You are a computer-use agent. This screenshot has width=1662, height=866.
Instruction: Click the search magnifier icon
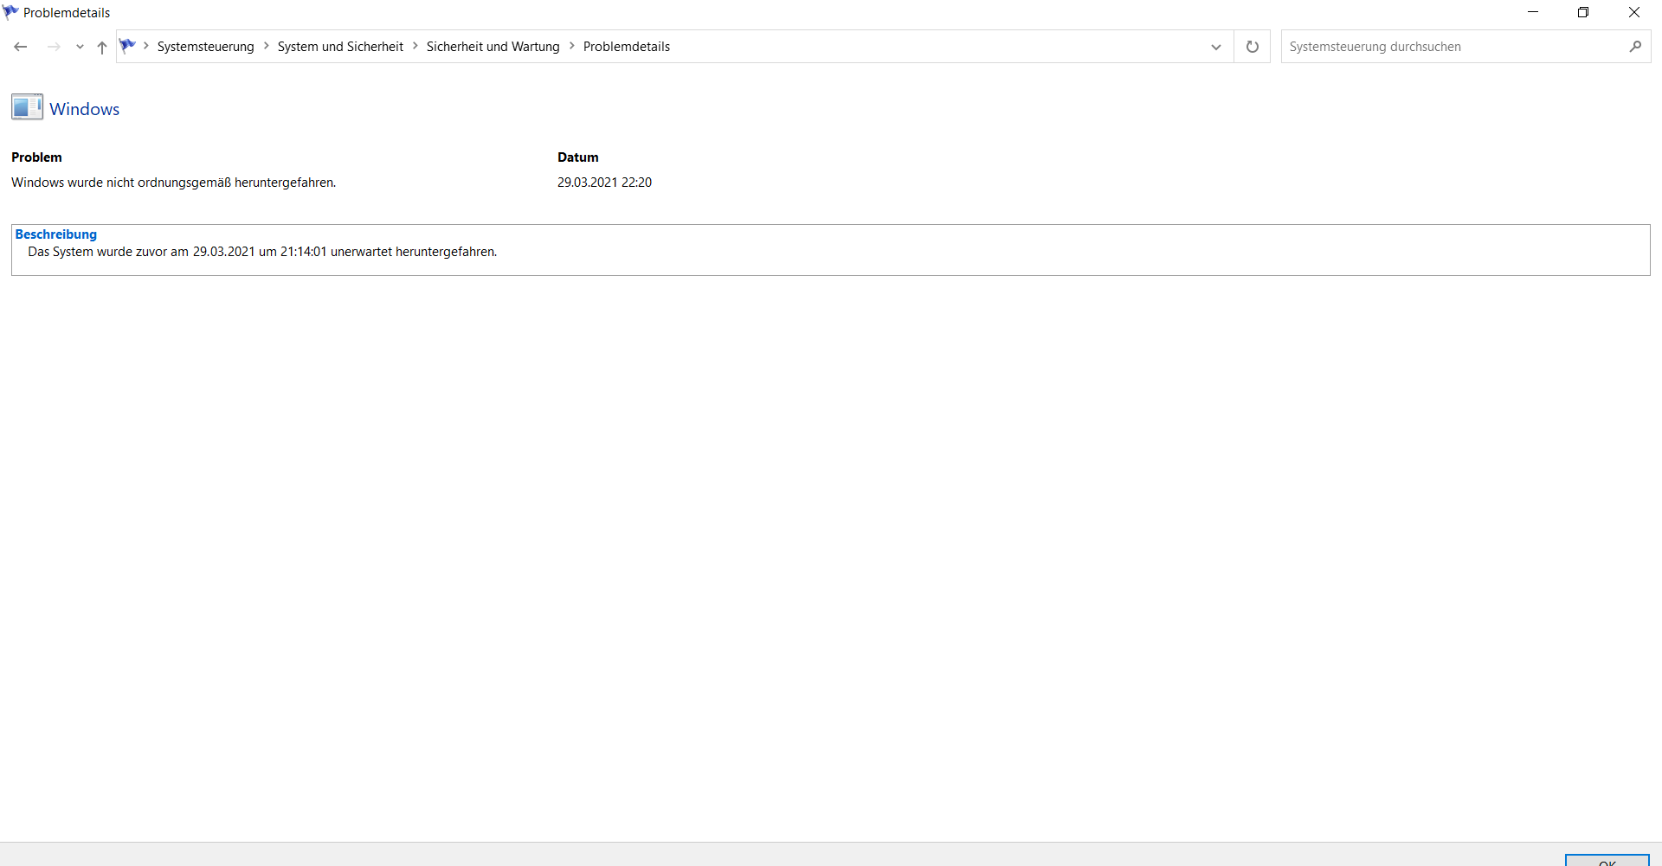(1635, 47)
